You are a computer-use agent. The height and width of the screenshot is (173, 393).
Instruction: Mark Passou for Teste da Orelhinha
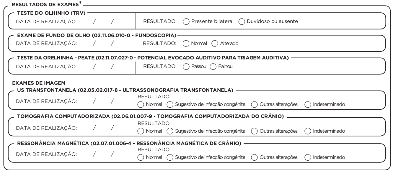pyautogui.click(x=186, y=66)
